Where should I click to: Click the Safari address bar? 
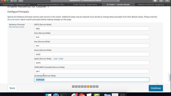tap(85, 1)
